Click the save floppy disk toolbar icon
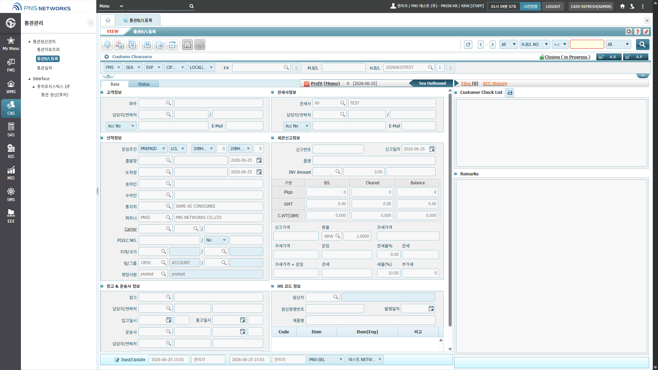The height and width of the screenshot is (370, 658). (187, 45)
